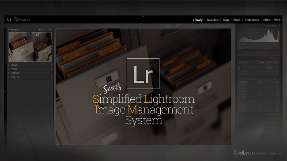Image resolution: width=287 pixels, height=161 pixels.
Task: Click the minus icon on Collections panel
Action: point(48,77)
